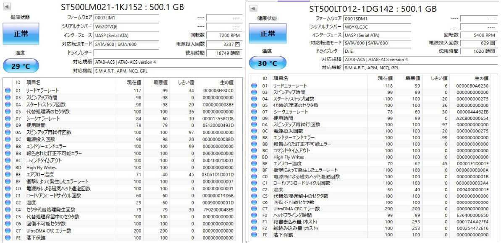Click status orb for 総読み込み量 (ホスト) row
504x243 pixels.
[254, 228]
